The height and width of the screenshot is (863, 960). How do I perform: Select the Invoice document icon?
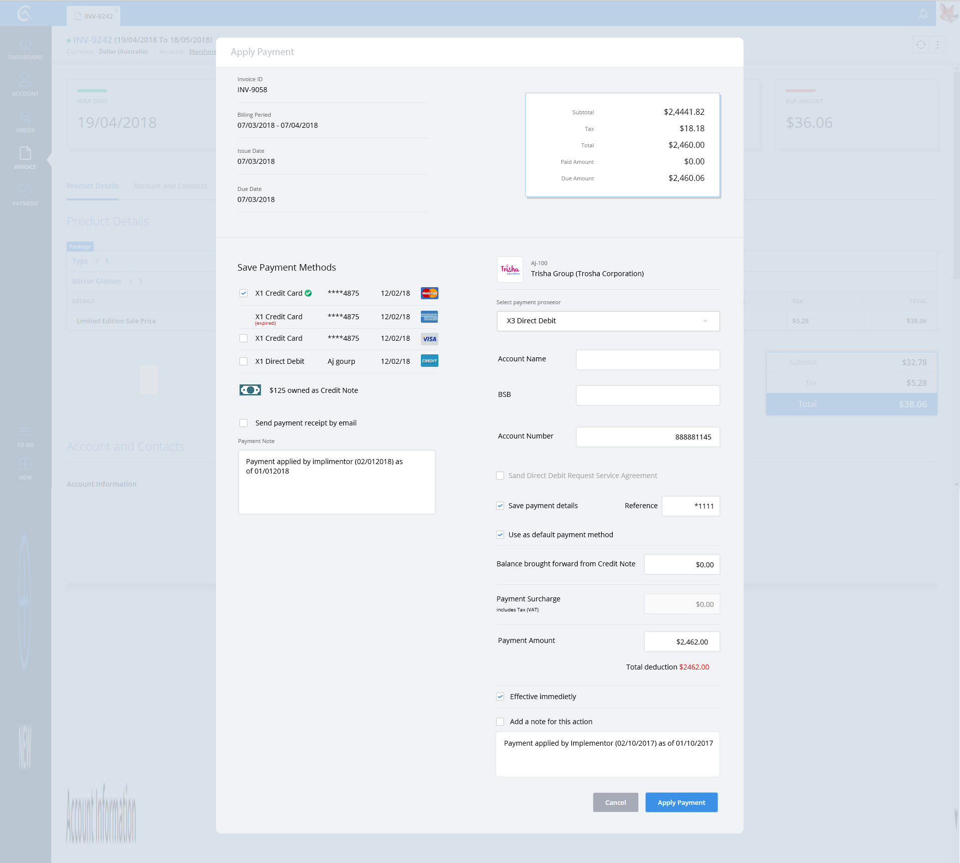click(x=25, y=153)
